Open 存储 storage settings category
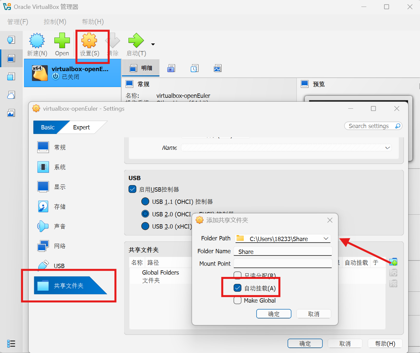420x353 pixels. click(x=60, y=206)
